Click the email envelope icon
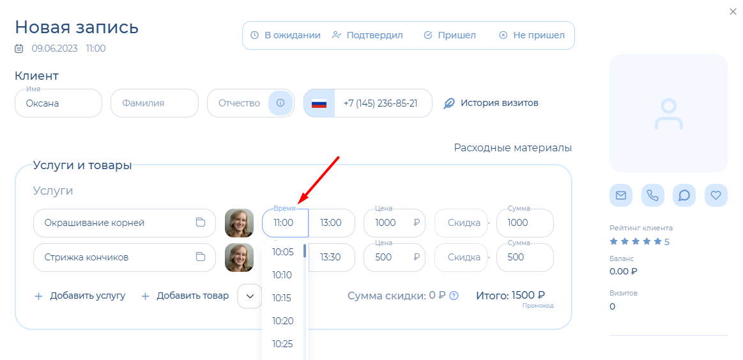 click(x=620, y=195)
